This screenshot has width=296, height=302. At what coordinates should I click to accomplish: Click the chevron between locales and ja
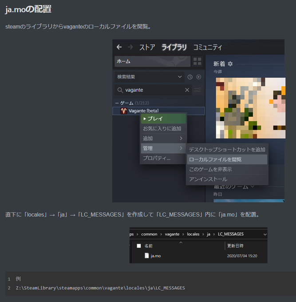point(203,234)
